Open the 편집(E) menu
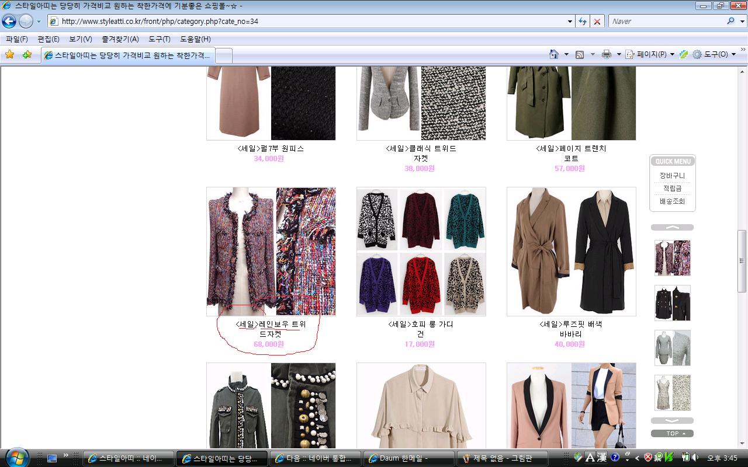Image resolution: width=748 pixels, height=467 pixels. tap(49, 39)
